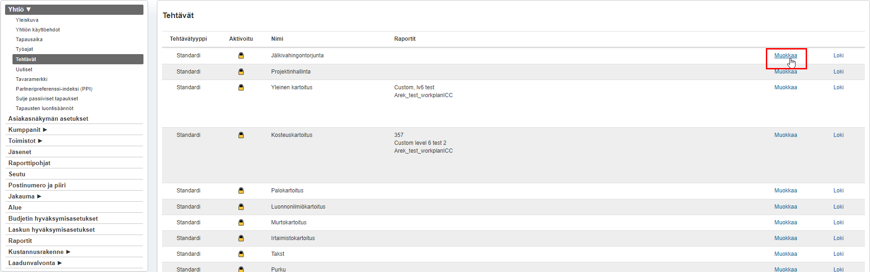Click the lock icon for Palokartoitus

tap(241, 191)
